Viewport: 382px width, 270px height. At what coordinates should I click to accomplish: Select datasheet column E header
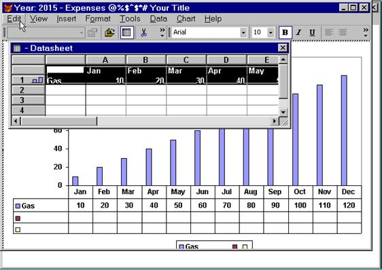[x=262, y=60]
